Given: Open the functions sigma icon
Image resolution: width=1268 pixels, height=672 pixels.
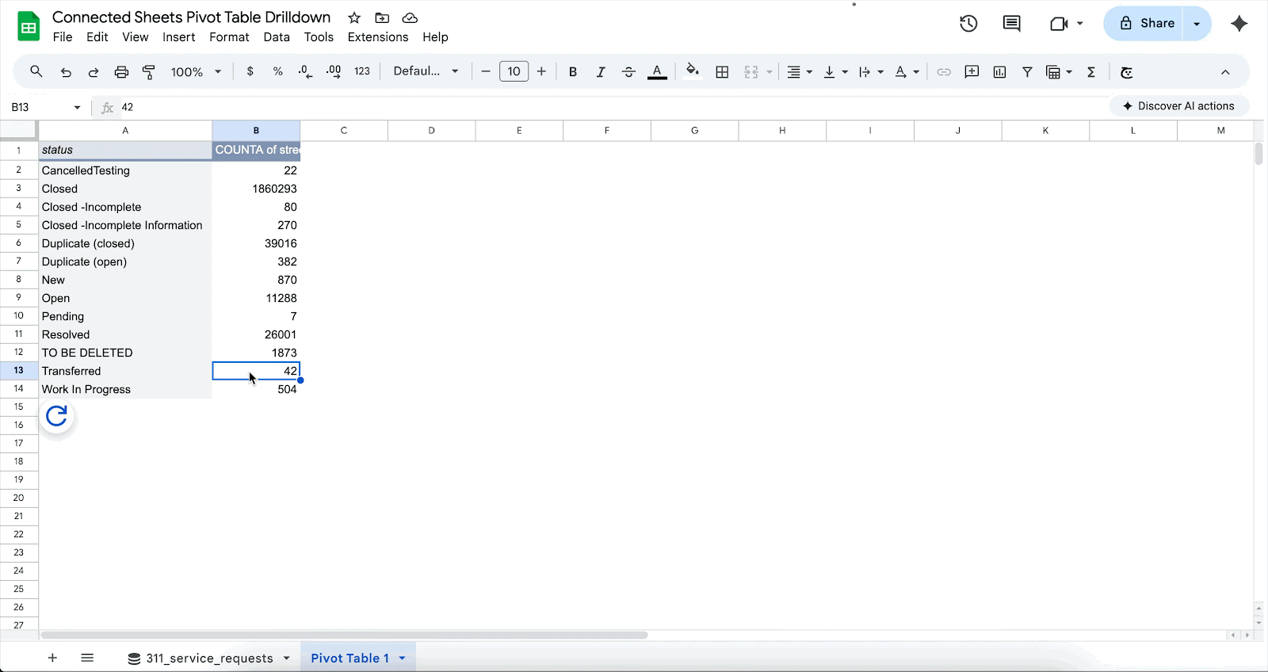Looking at the screenshot, I should click(1091, 72).
